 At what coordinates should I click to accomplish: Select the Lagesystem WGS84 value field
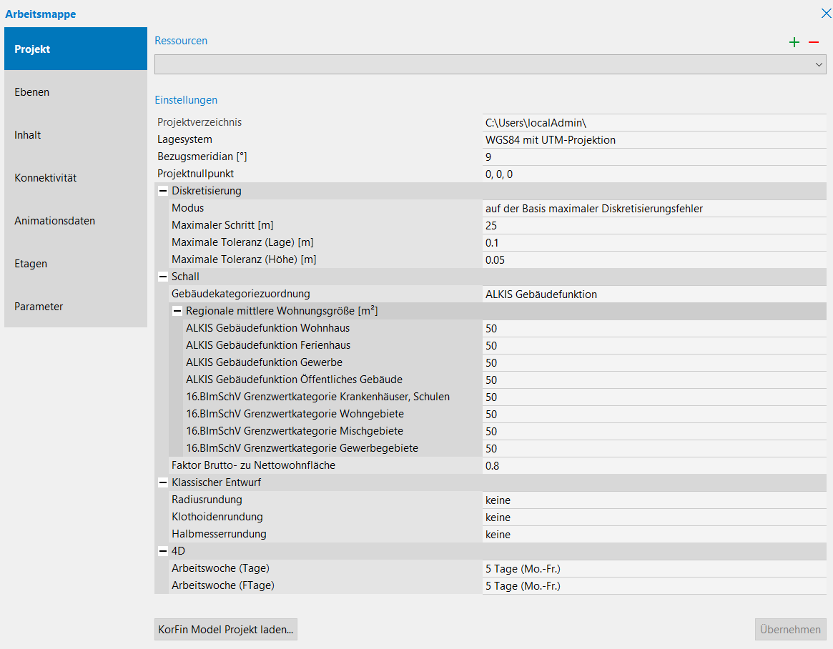654,140
